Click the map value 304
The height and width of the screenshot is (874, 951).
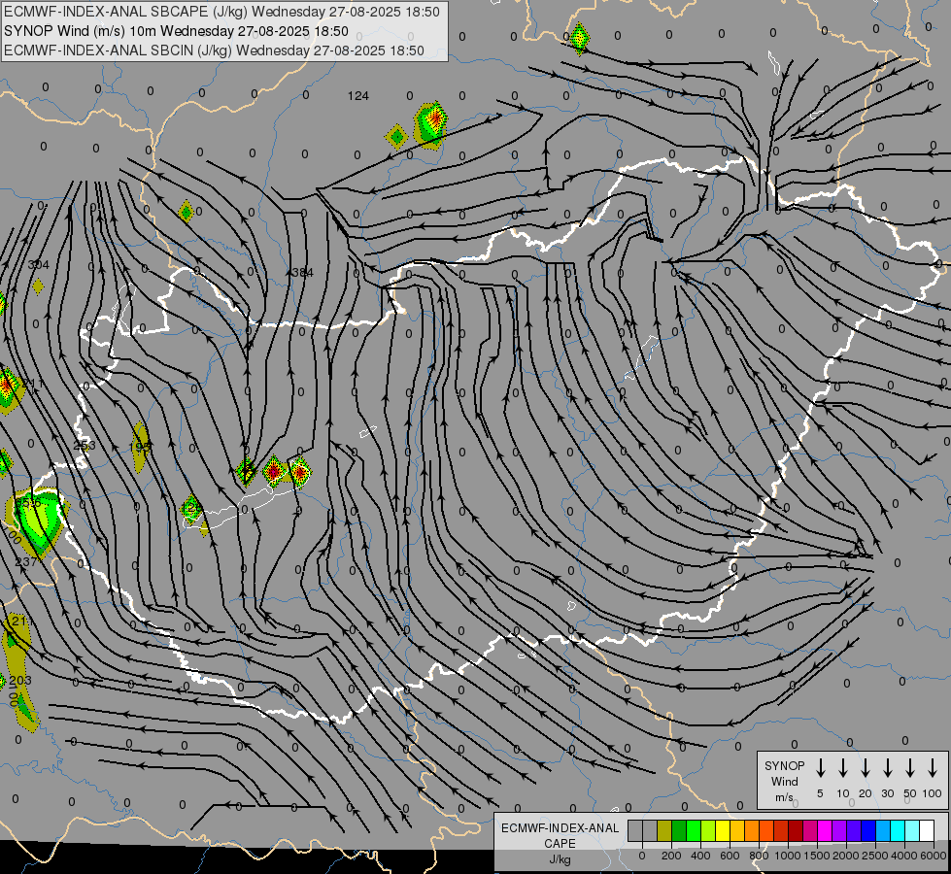[38, 264]
